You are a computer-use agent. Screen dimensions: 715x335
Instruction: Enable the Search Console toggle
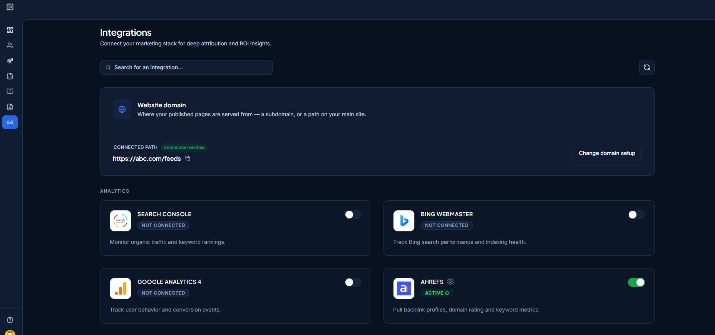[353, 215]
